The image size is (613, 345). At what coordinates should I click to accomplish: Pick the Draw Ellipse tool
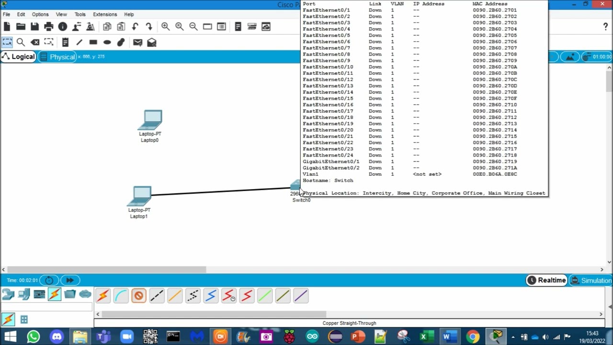click(107, 42)
